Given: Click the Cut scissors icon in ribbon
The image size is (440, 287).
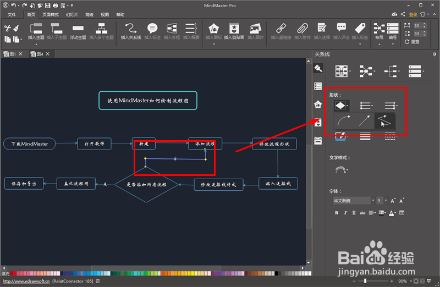Looking at the screenshot, I should 8,28.
